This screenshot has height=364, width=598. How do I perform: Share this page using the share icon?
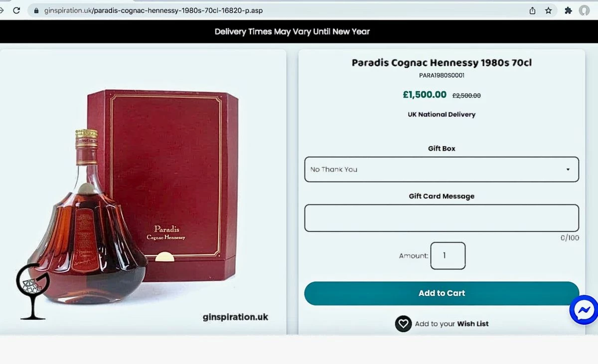coord(532,10)
